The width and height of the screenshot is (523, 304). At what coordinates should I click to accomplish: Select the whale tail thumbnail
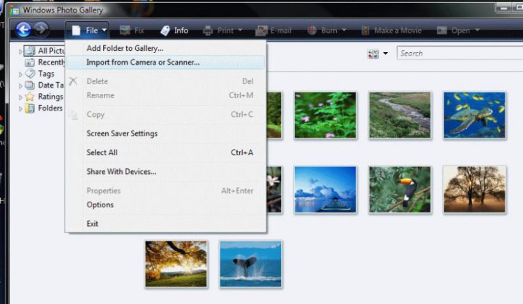click(251, 264)
